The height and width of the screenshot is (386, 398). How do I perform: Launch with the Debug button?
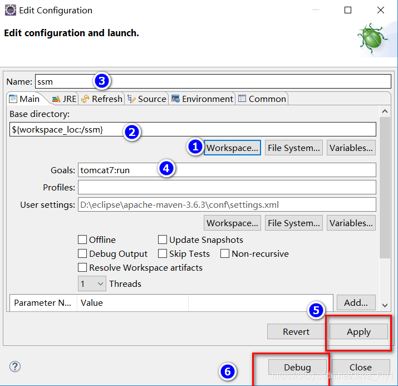(x=297, y=367)
